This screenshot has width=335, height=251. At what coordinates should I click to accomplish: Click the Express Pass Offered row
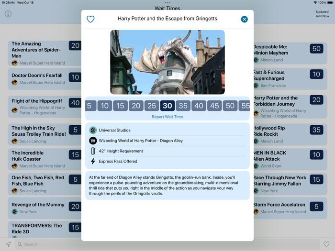click(167, 162)
